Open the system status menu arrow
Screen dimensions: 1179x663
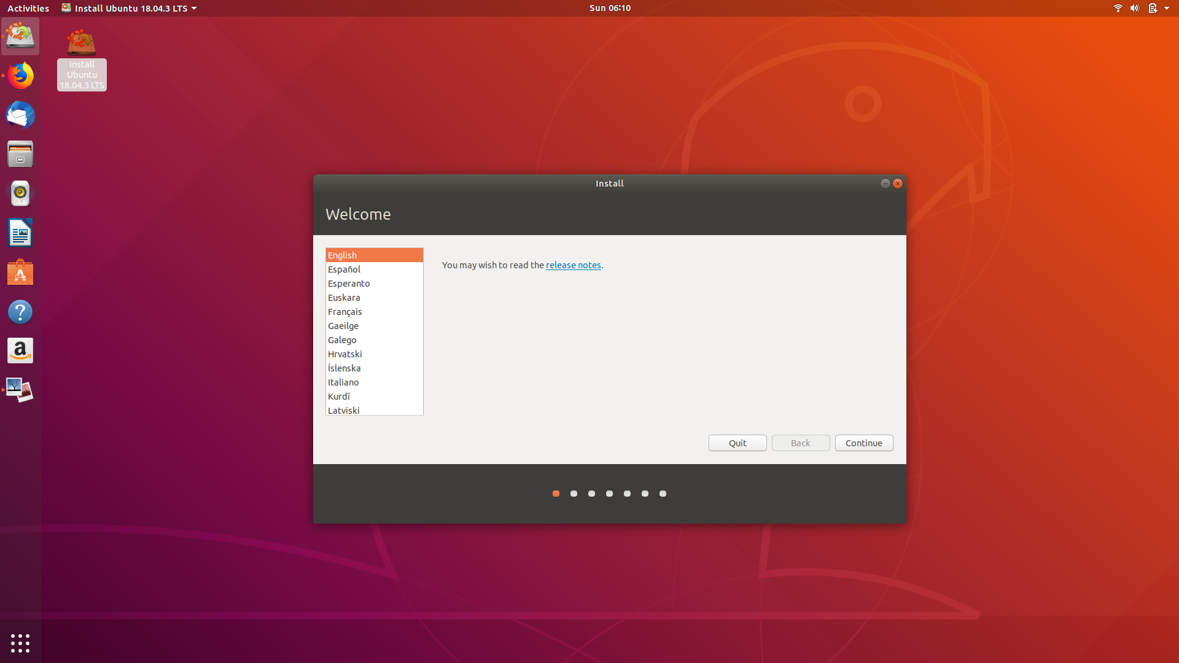pos(1166,8)
